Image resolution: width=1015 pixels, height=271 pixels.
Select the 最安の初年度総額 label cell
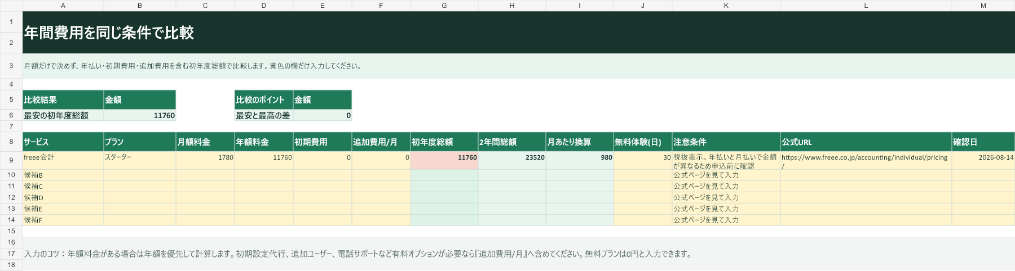63,115
